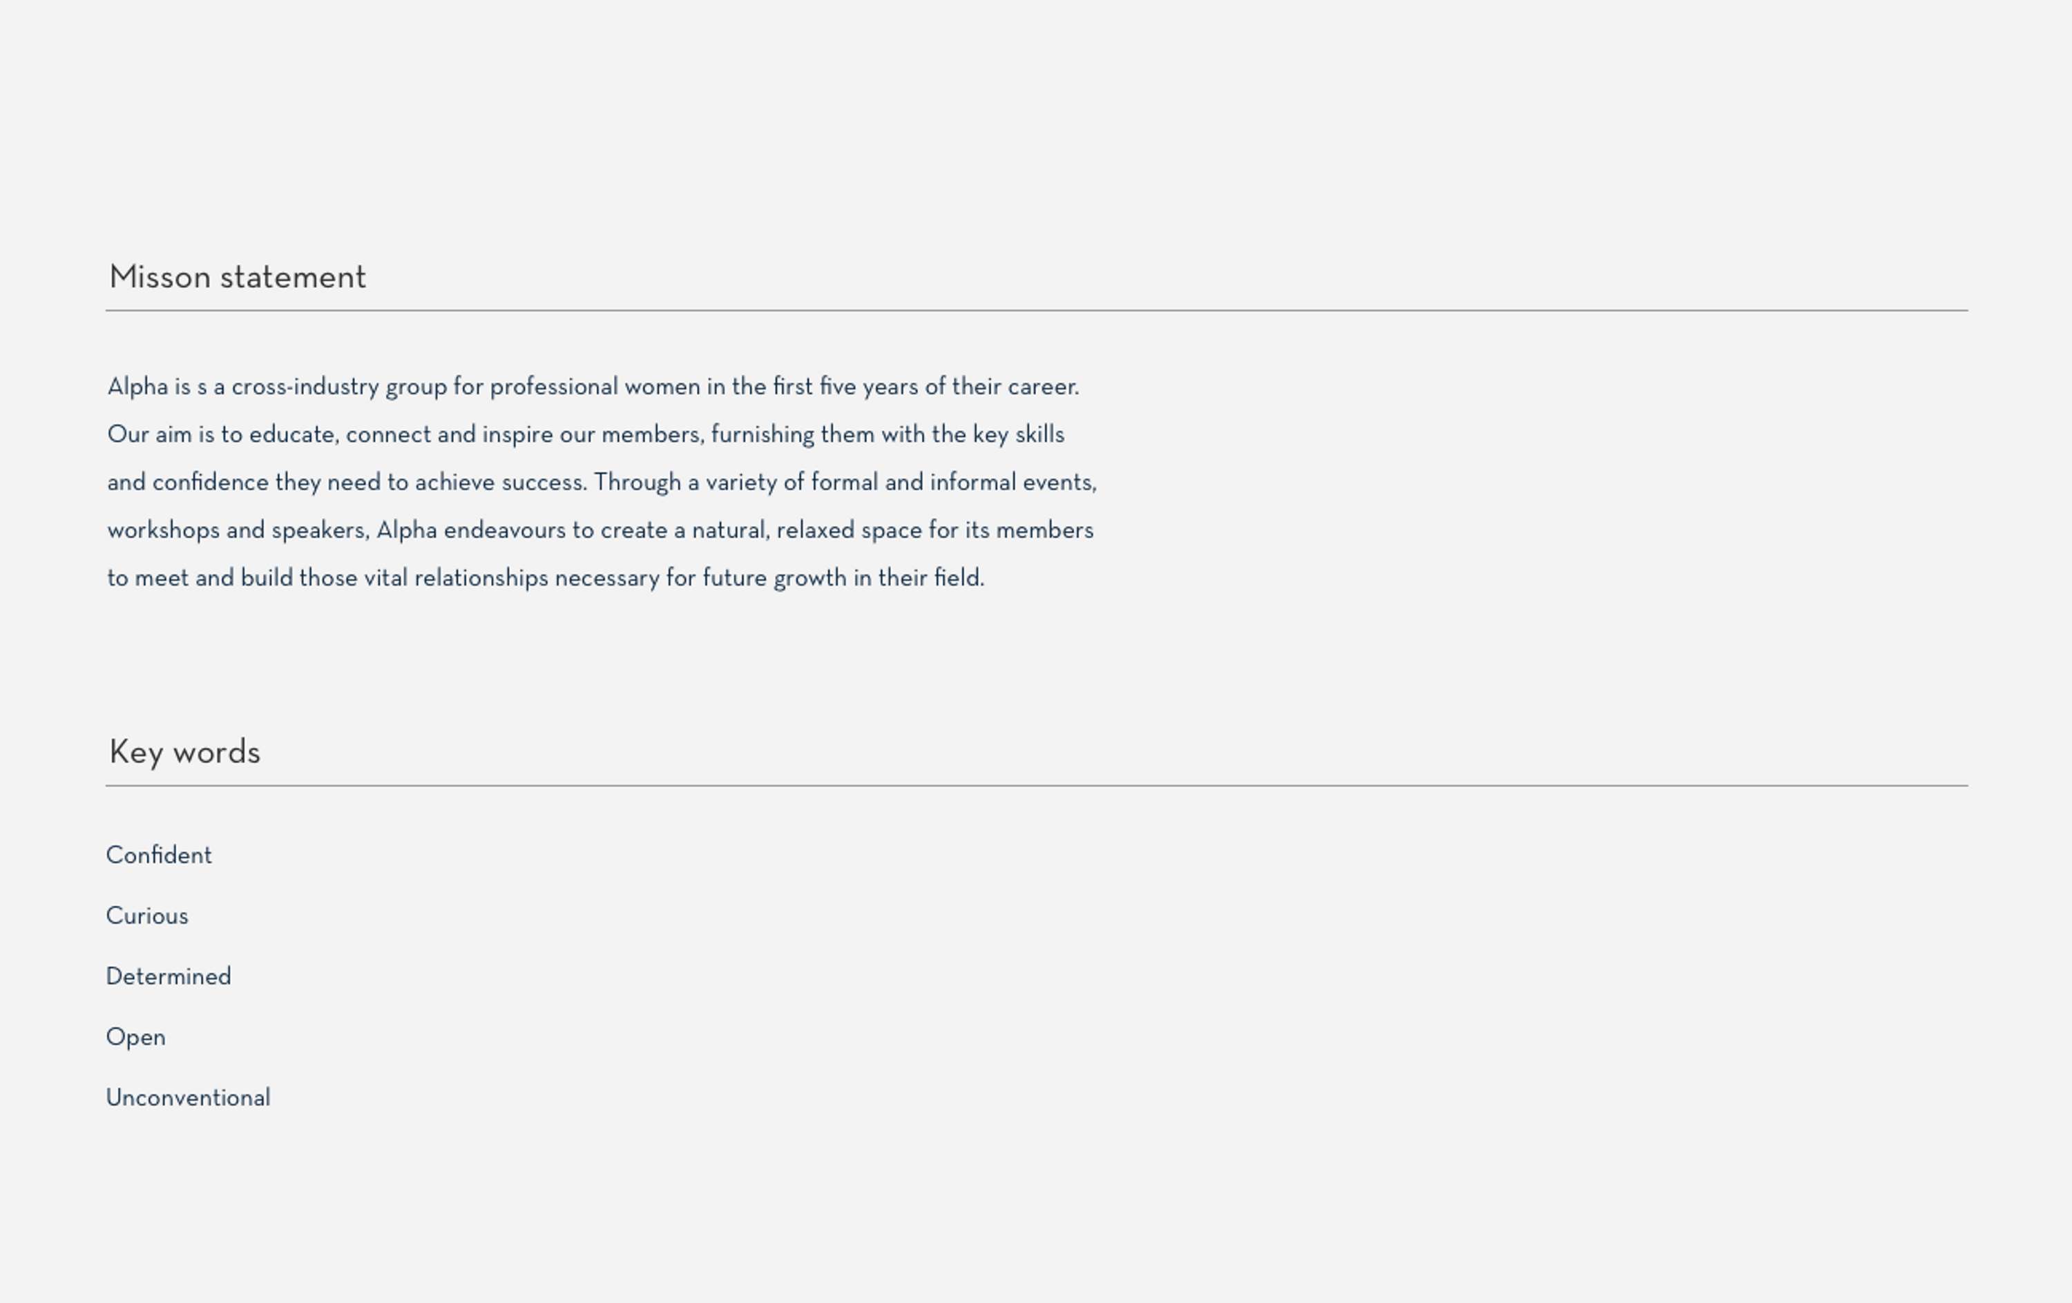This screenshot has width=2072, height=1303.
Task: Click the words key skills
Action: point(1019,434)
